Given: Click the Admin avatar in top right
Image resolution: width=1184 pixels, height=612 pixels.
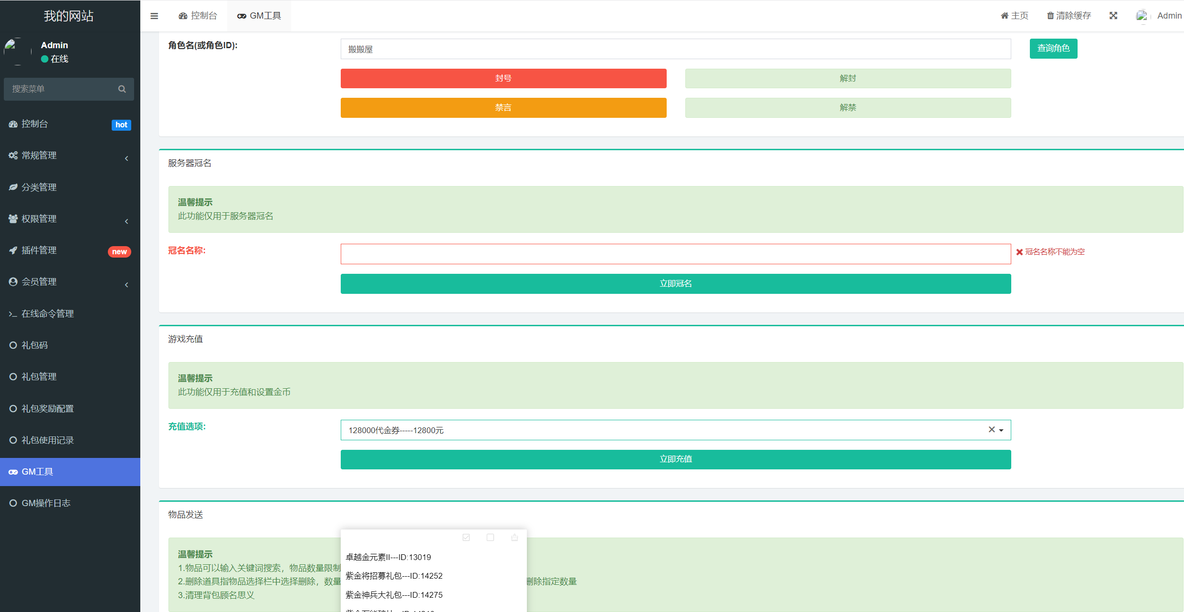Looking at the screenshot, I should (1142, 16).
